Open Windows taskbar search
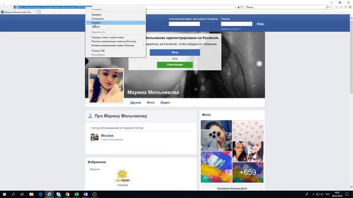The width and height of the screenshot is (353, 198). [13, 194]
